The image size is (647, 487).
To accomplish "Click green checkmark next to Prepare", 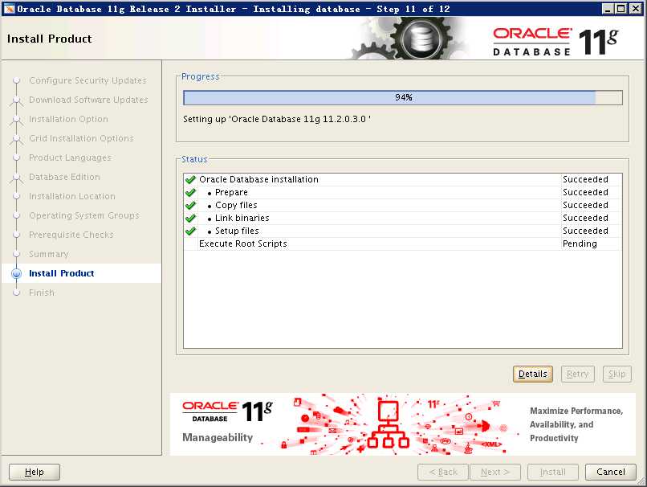I will pyautogui.click(x=190, y=193).
